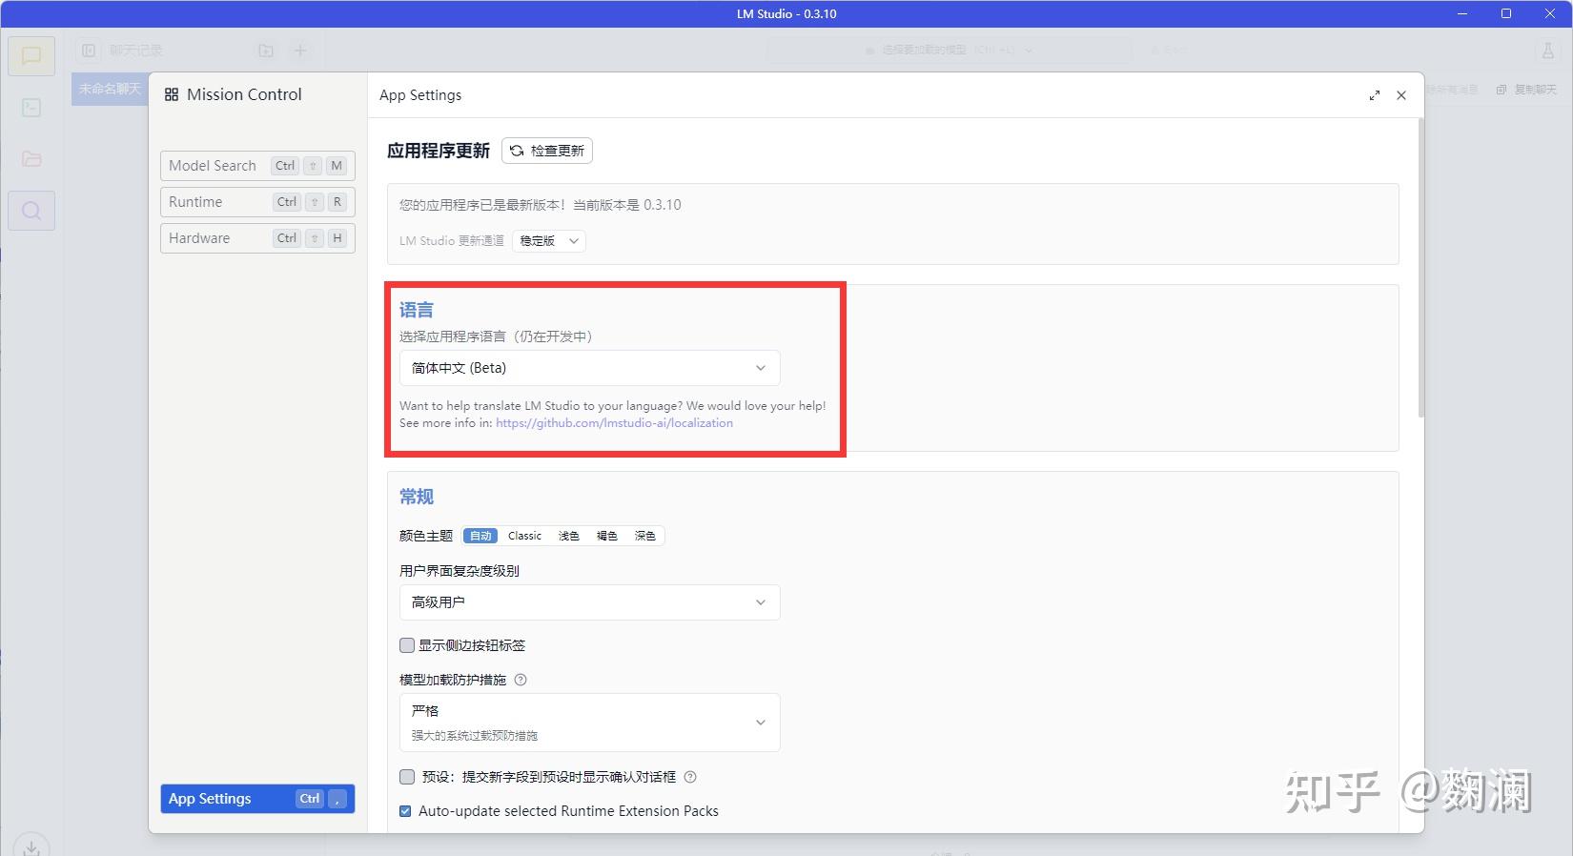Toggle the chat history sidebar panel icon
Image resolution: width=1573 pixels, height=856 pixels.
[x=89, y=51]
